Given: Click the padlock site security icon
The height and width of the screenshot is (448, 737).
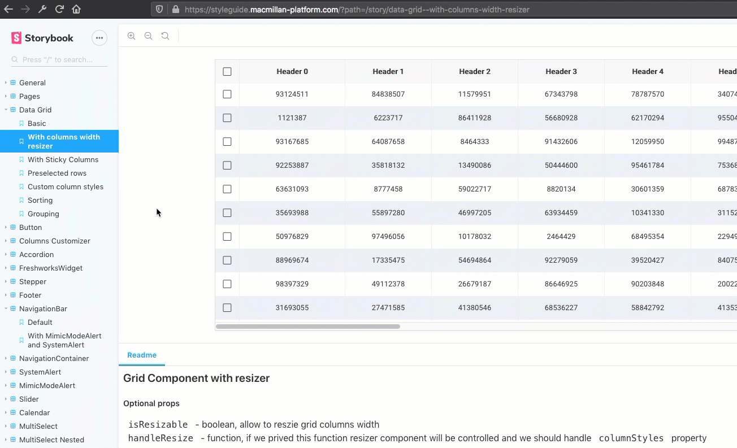Looking at the screenshot, I should [x=175, y=9].
